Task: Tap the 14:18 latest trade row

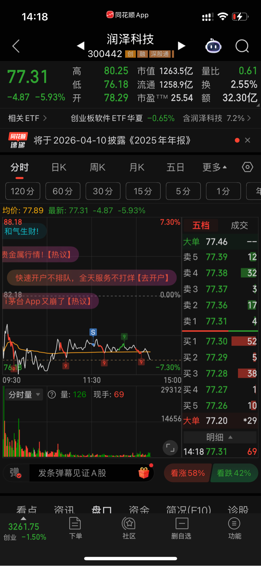Action: (220, 452)
